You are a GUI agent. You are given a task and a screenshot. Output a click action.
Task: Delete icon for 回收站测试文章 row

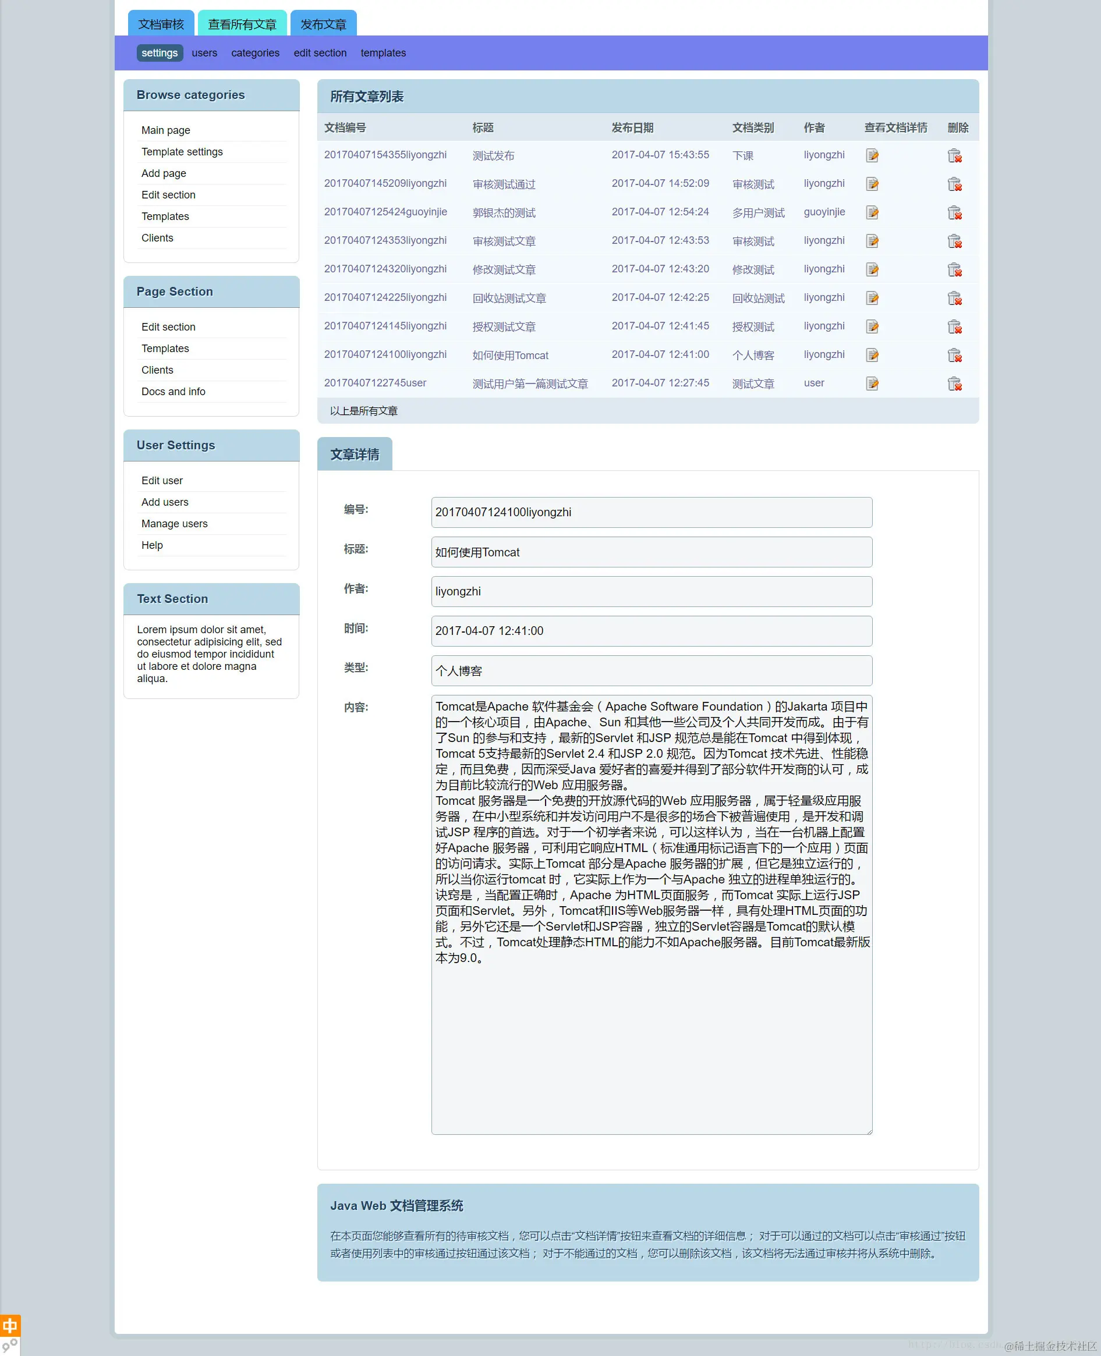(x=954, y=298)
